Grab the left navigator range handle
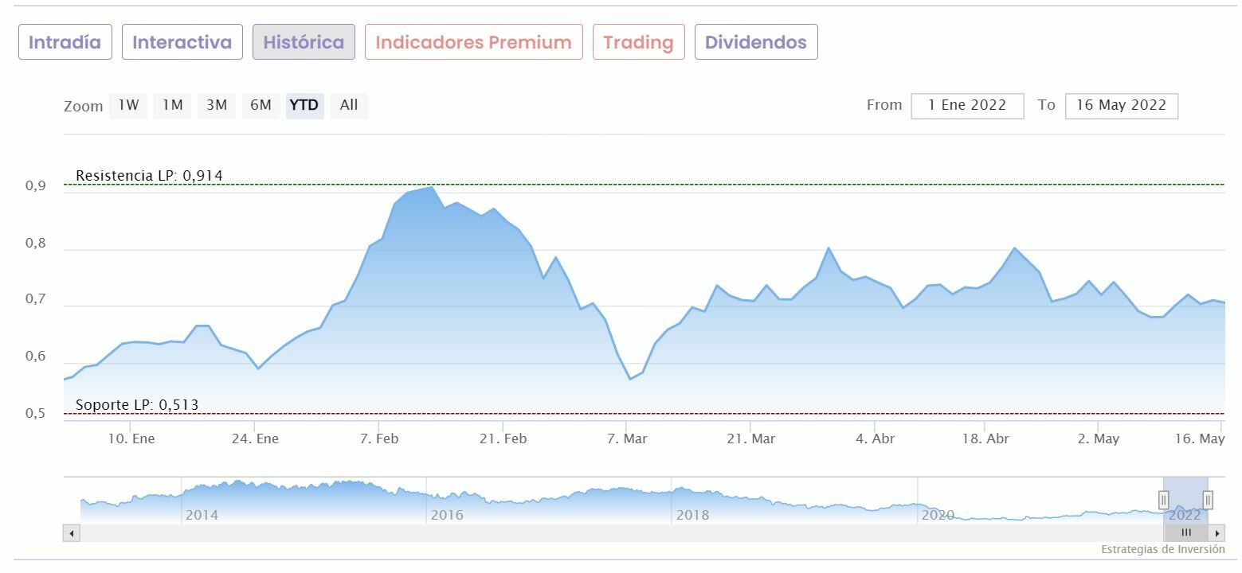This screenshot has height=573, width=1242. (x=1163, y=500)
